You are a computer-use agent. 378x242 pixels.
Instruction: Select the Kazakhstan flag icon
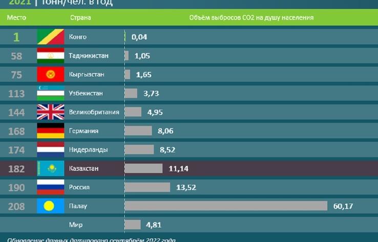51,168
